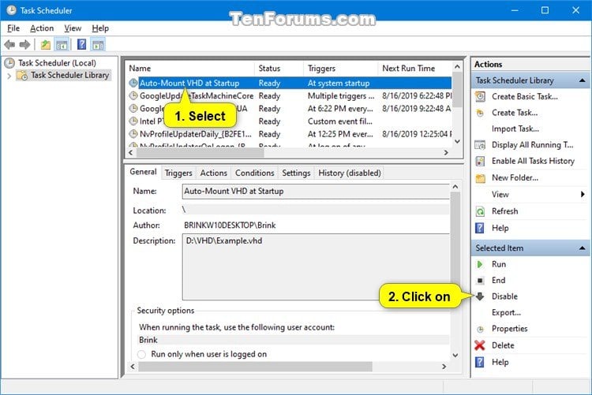Collapse the Task Scheduler Library actions section

pyautogui.click(x=582, y=80)
